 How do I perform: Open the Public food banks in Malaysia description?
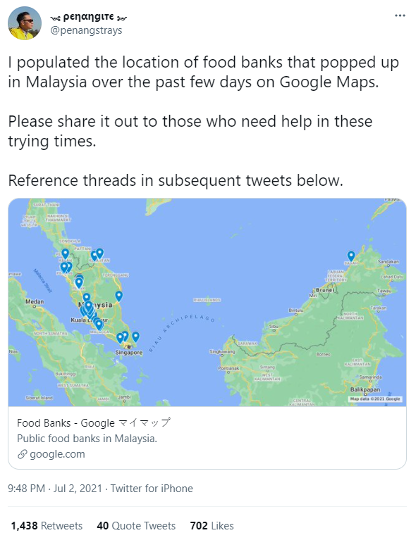87,439
